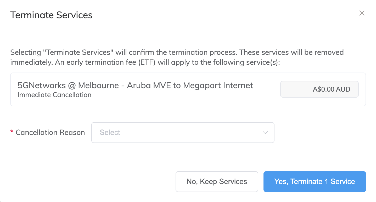The height and width of the screenshot is (202, 376).
Task: Cancel the termination and keep services
Action: pyautogui.click(x=217, y=181)
